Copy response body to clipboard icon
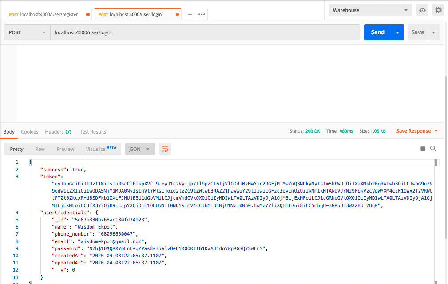 click(422, 149)
